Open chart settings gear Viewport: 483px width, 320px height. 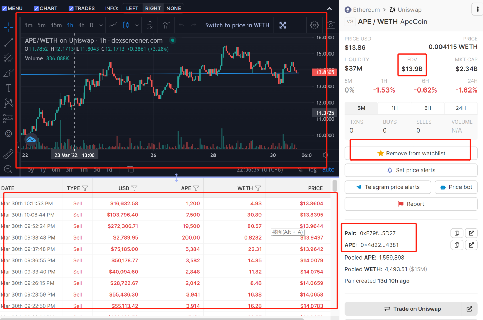tap(315, 25)
